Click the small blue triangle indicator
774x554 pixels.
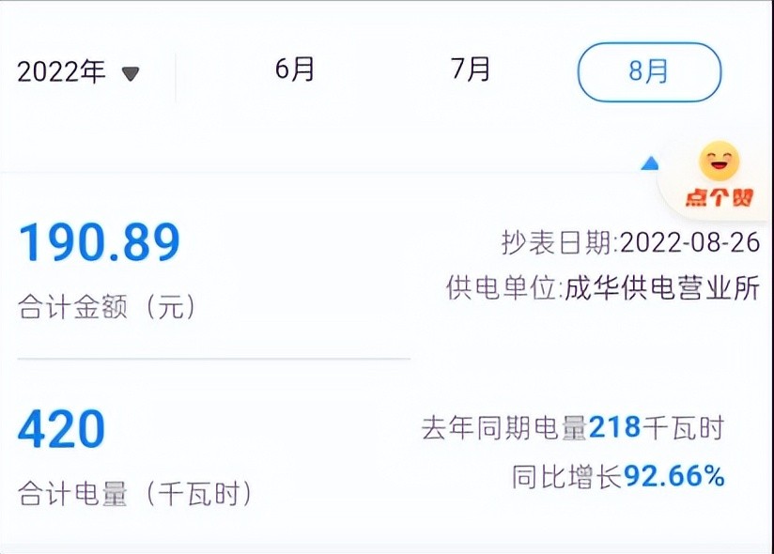click(649, 163)
